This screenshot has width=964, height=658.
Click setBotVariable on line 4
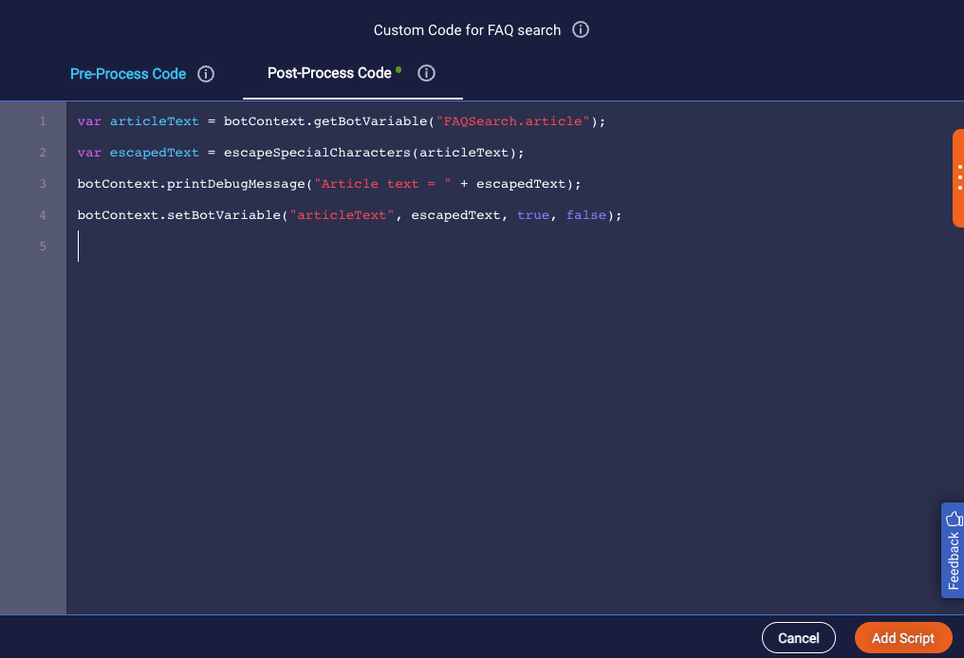click(224, 215)
